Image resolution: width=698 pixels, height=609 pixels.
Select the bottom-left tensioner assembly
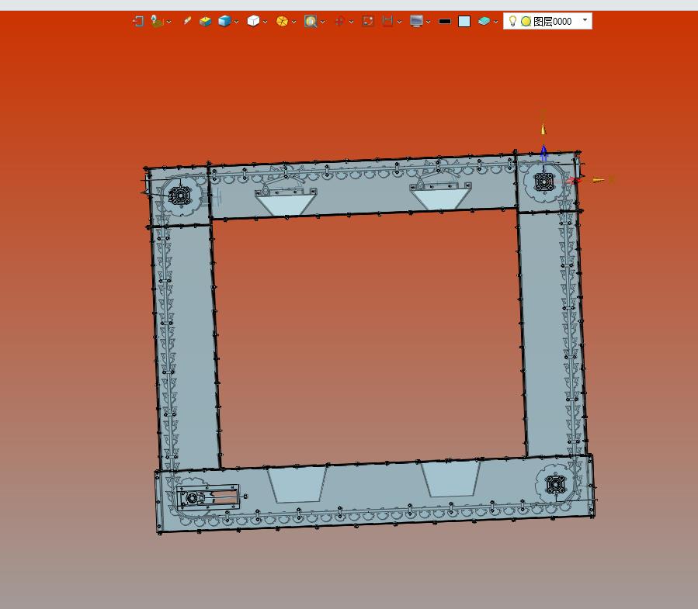[x=208, y=498]
